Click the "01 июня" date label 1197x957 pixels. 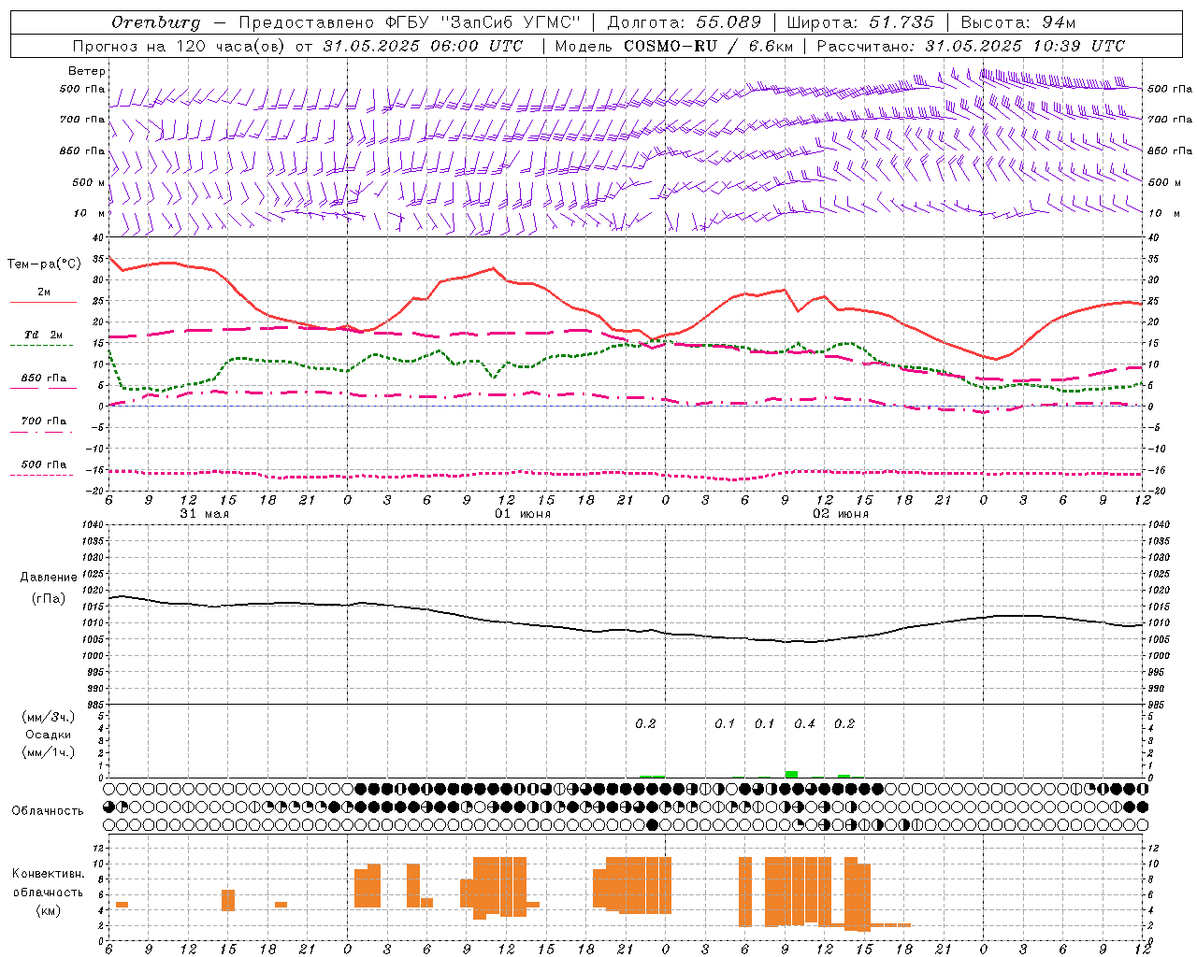(x=523, y=514)
